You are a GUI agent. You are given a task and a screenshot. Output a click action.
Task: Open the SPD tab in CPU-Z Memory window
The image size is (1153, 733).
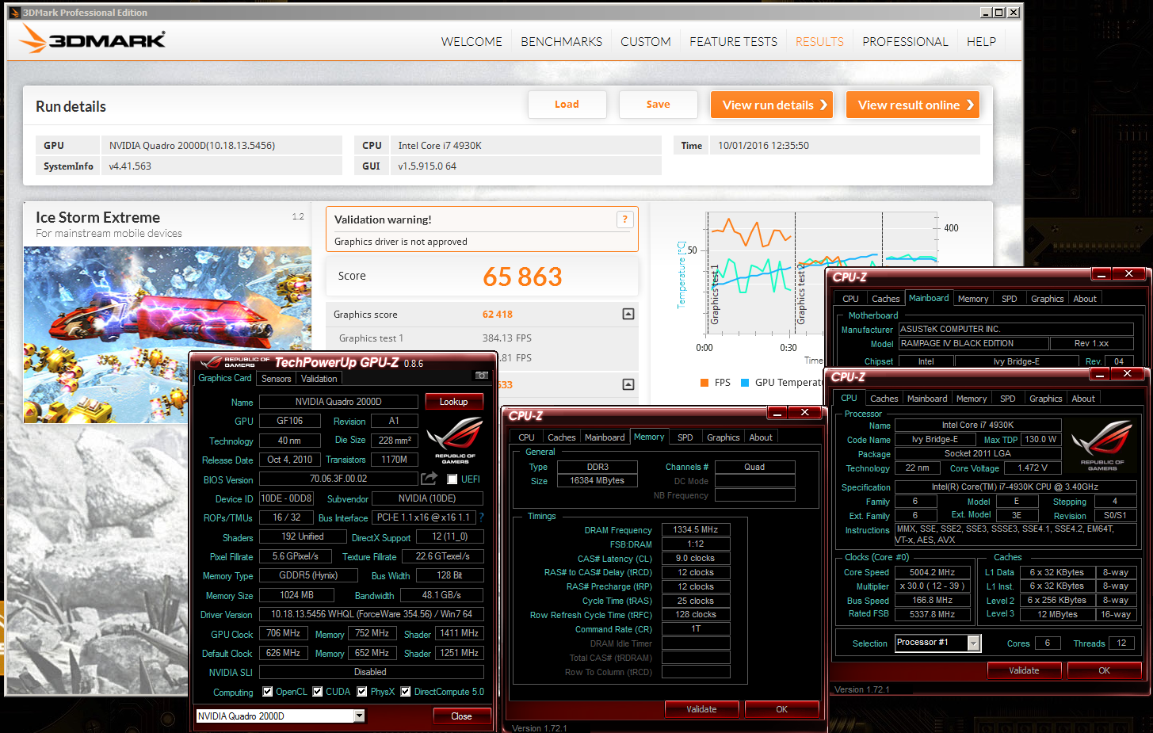coord(685,437)
